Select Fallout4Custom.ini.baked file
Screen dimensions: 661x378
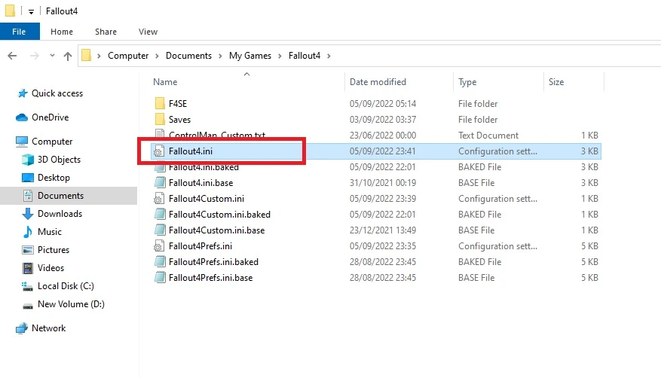[x=219, y=215]
